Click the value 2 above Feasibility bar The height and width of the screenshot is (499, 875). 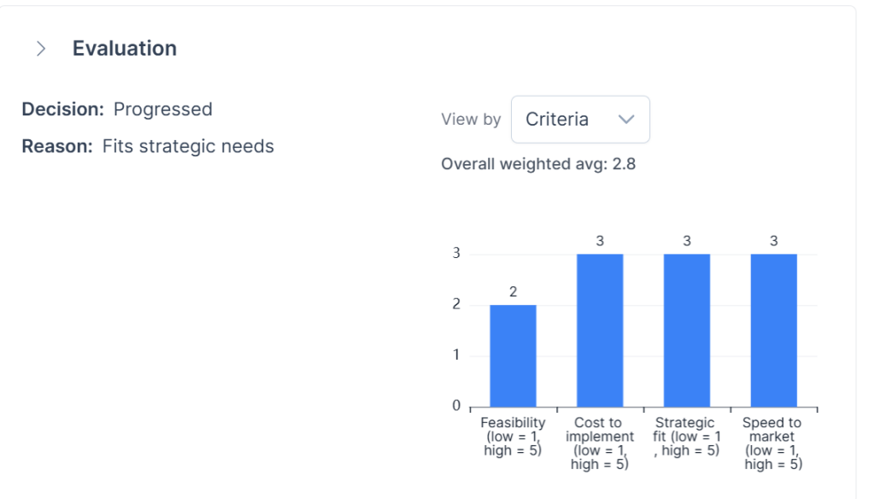click(513, 292)
